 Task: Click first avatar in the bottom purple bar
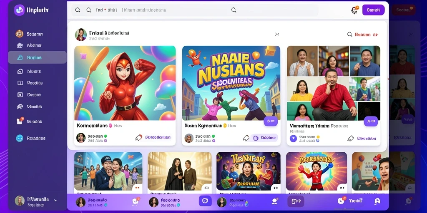tap(80, 202)
